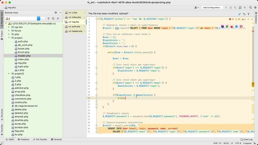Refresh the Remote Host file tree

[53, 19]
